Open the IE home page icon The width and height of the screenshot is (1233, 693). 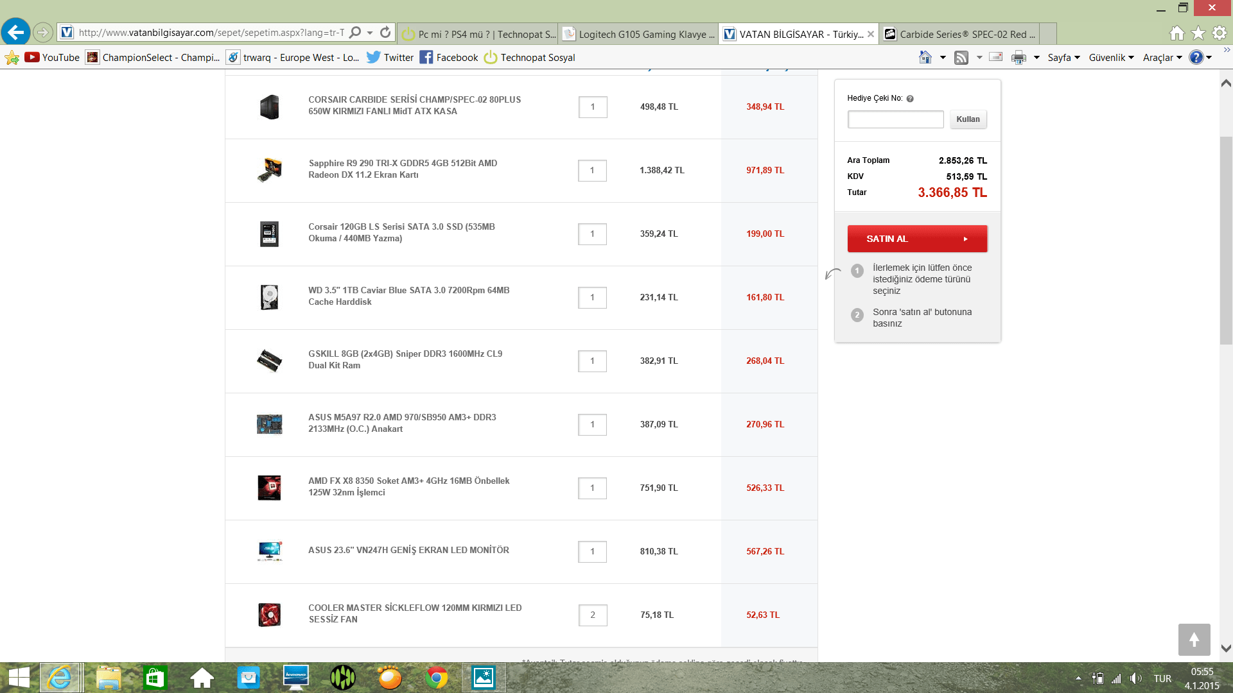point(1176,33)
